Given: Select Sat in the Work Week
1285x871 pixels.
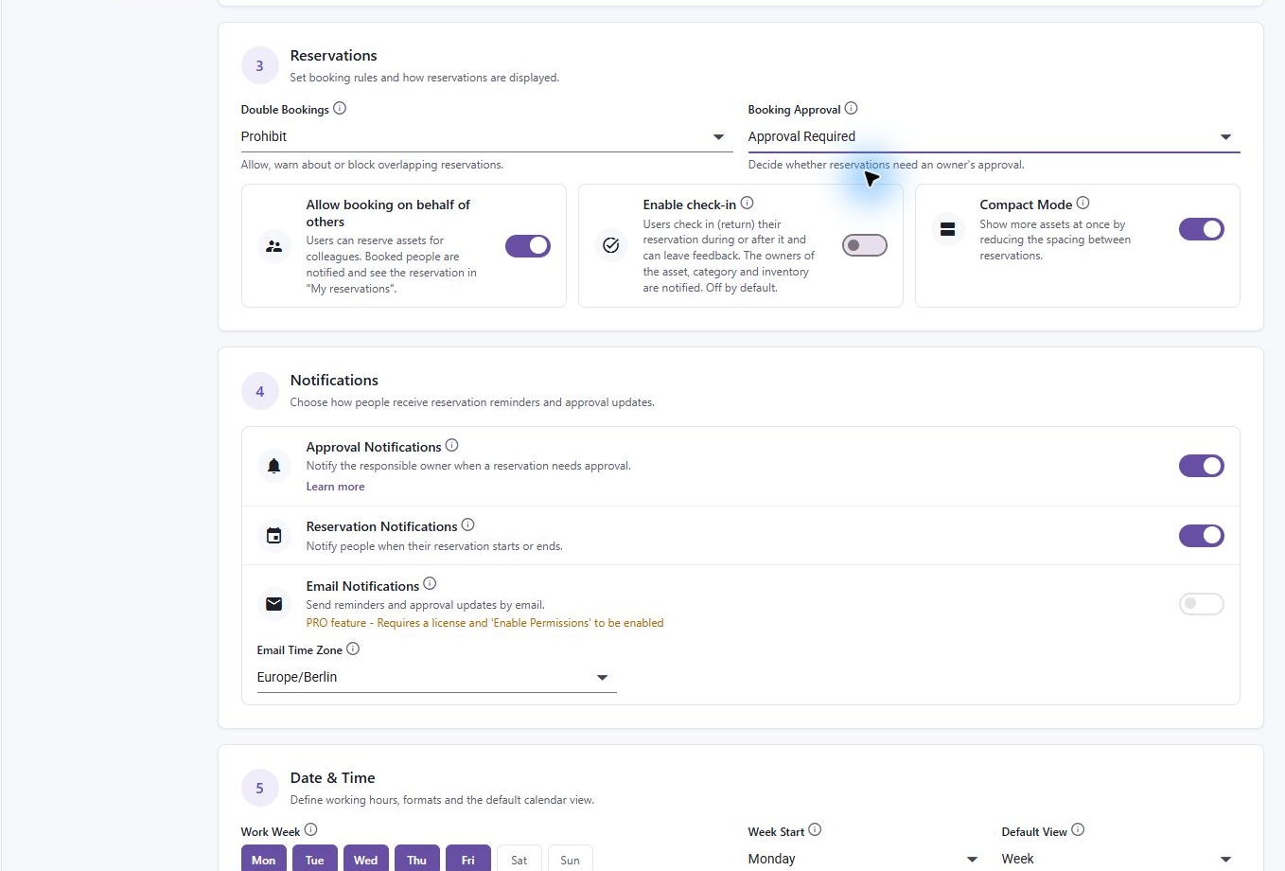Looking at the screenshot, I should 519,859.
